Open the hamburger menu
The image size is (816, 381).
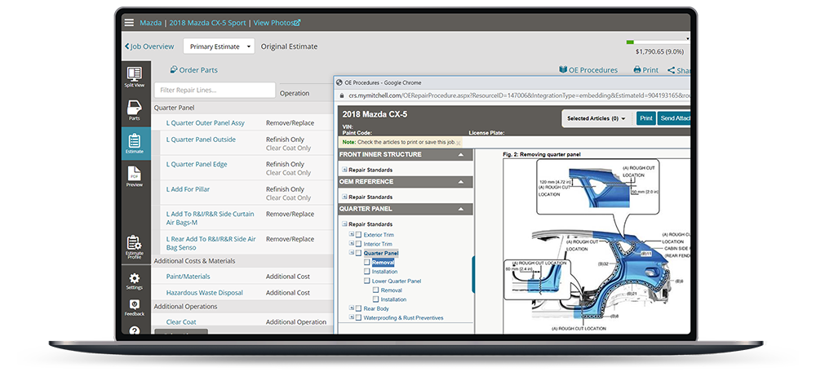click(x=129, y=22)
